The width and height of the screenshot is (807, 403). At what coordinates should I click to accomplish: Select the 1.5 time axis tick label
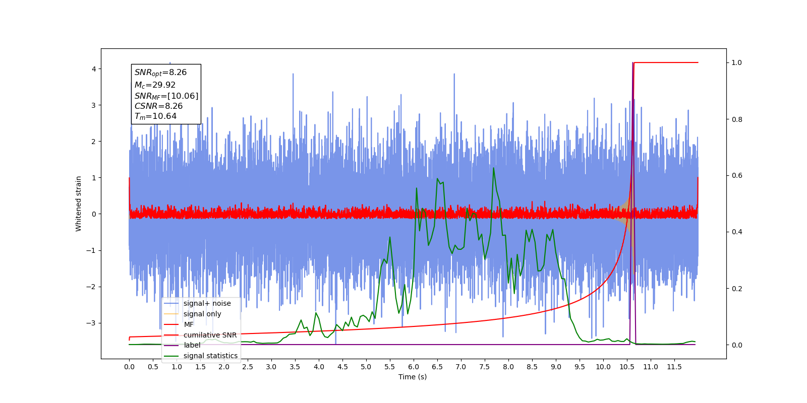[200, 367]
